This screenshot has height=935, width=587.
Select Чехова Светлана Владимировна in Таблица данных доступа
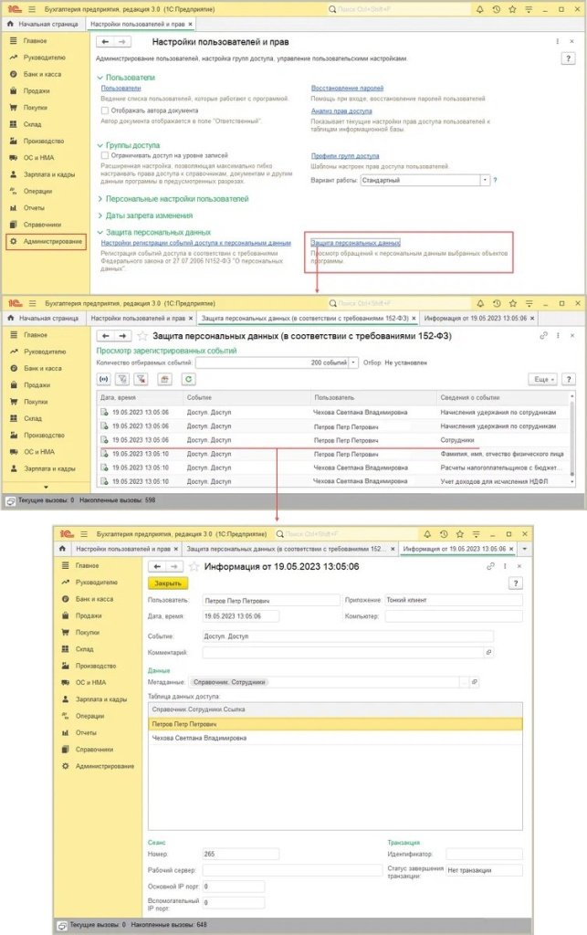(200, 738)
